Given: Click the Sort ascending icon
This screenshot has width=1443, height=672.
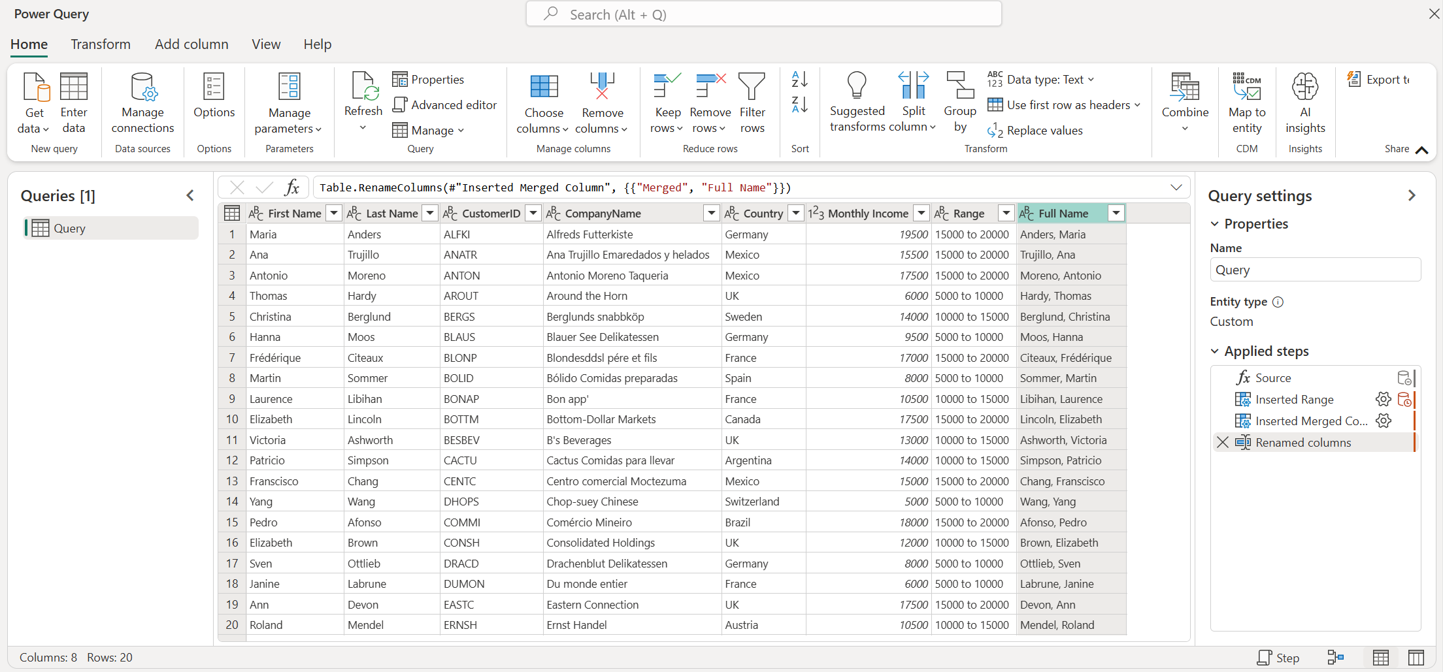Looking at the screenshot, I should click(x=799, y=80).
